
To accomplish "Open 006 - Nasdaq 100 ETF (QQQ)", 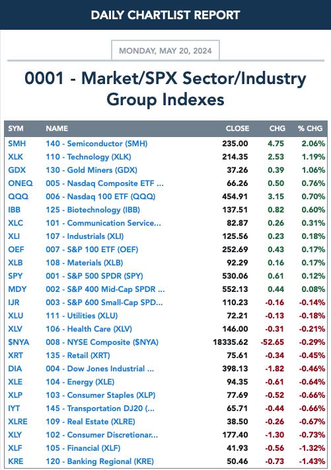I will [100, 197].
